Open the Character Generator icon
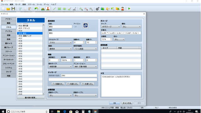The width and height of the screenshot is (201, 113). (122, 9)
